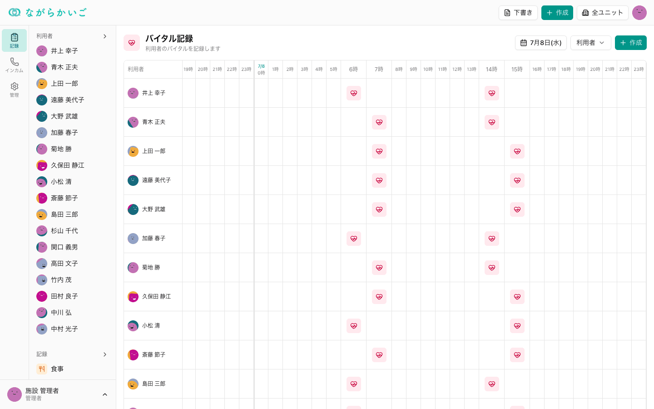Open 青木 正夫's 14時 vital heart icon
The image size is (654, 409).
pos(492,122)
